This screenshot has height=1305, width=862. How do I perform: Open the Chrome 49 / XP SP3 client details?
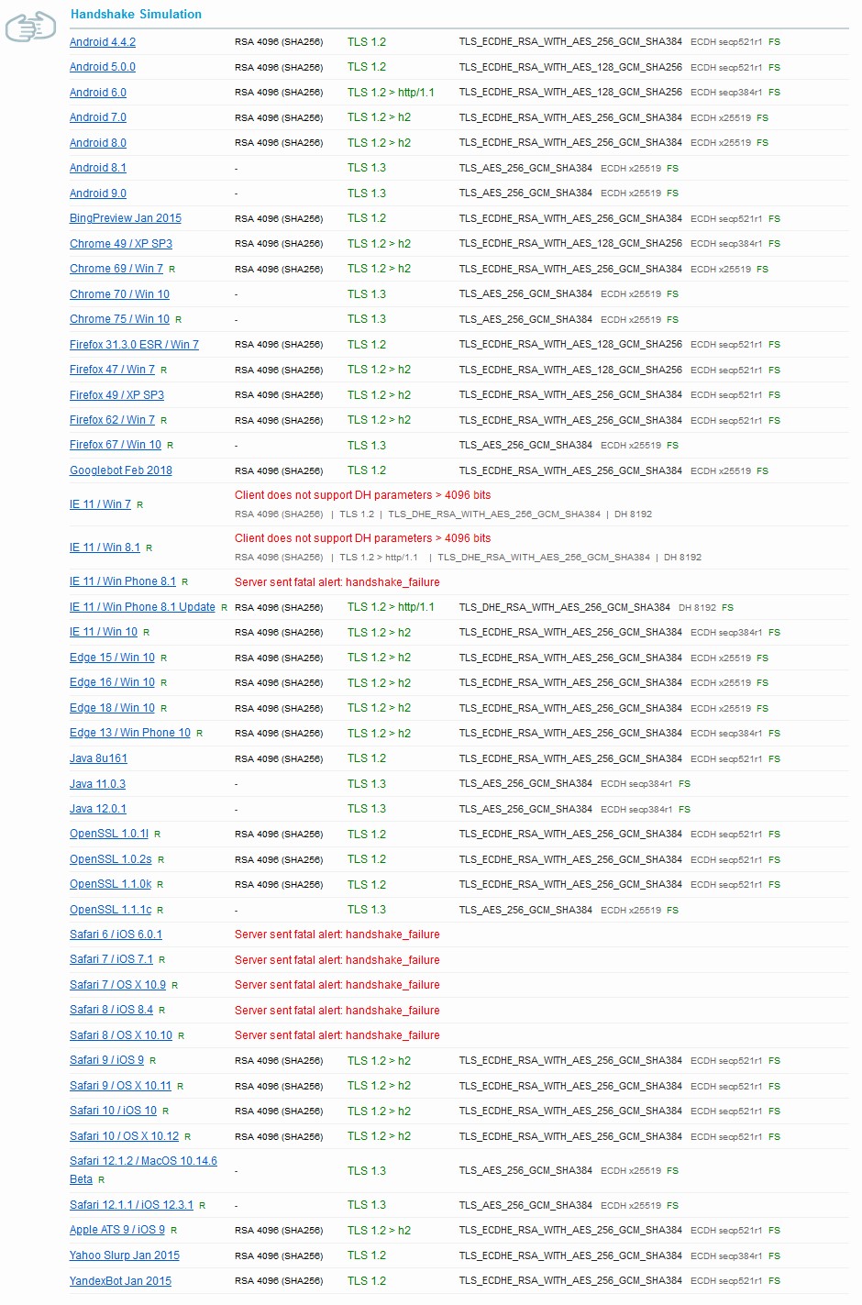coord(121,244)
